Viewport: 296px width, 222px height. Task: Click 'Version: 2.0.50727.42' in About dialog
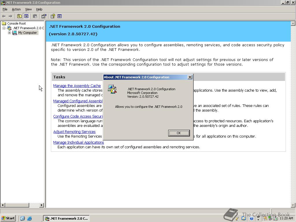143,97
